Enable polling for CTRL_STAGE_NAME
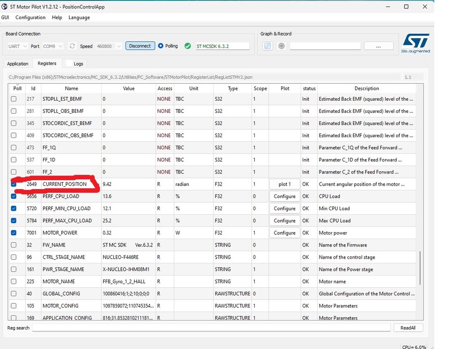Image resolution: width=468 pixels, height=349 pixels. 14,257
